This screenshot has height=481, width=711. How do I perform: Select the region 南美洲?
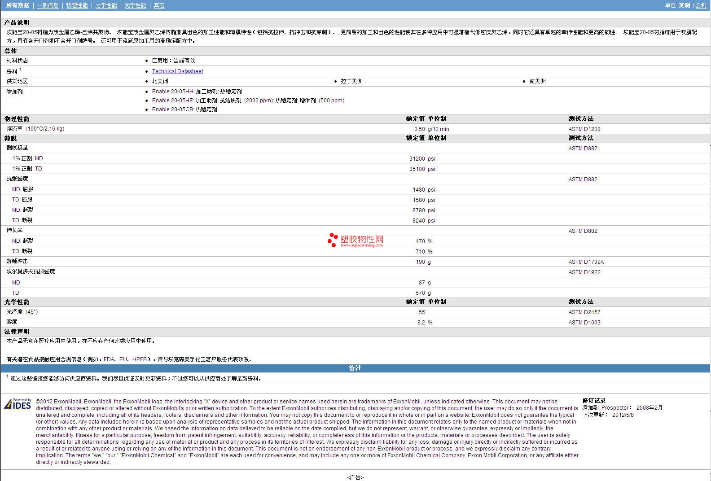(x=537, y=81)
